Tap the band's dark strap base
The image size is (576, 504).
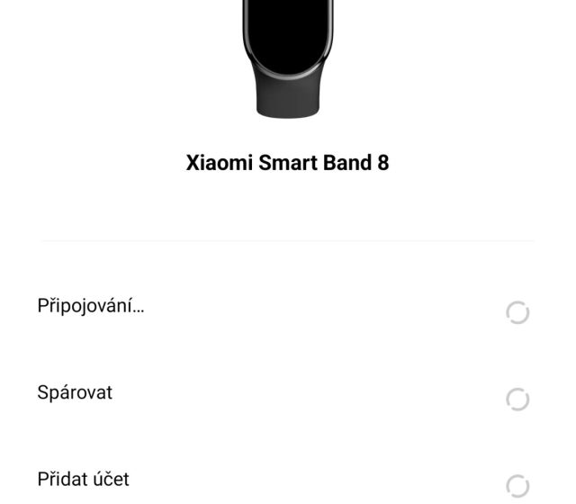tap(287, 99)
